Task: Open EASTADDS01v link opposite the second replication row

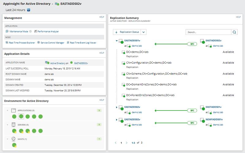Action: [213, 107]
